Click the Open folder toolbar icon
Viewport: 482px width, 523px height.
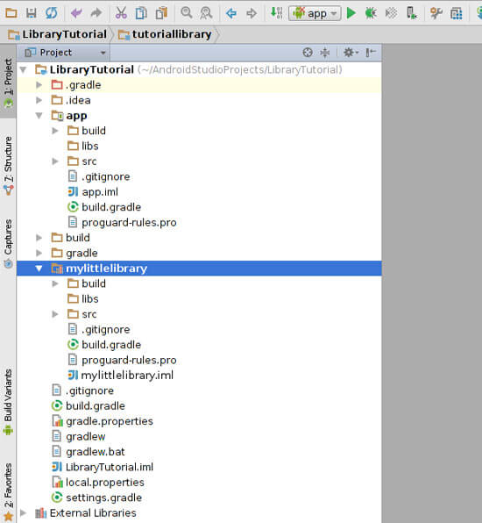[x=11, y=13]
